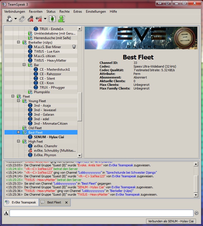This screenshot has height=226, width=203.
Task: Collapse the Fleet channel group
Action: click(x=13, y=96)
